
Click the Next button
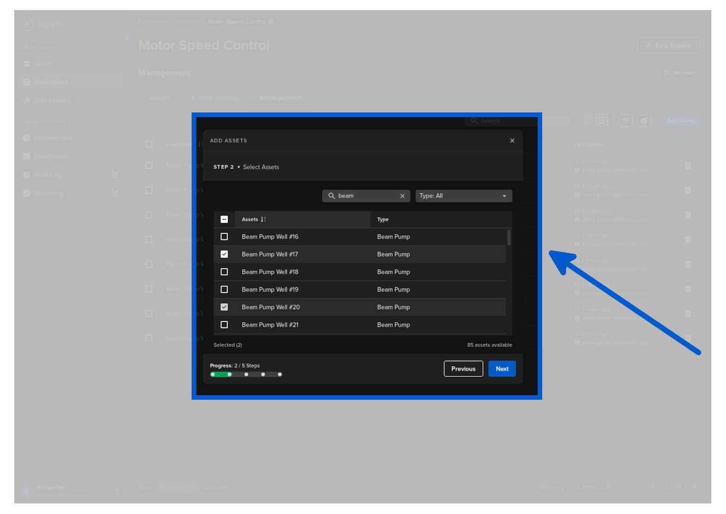[x=502, y=369]
